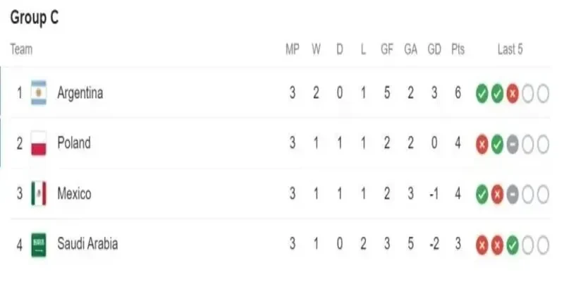The height and width of the screenshot is (282, 564).
Task: Click the Pts column header
Action: (x=458, y=50)
